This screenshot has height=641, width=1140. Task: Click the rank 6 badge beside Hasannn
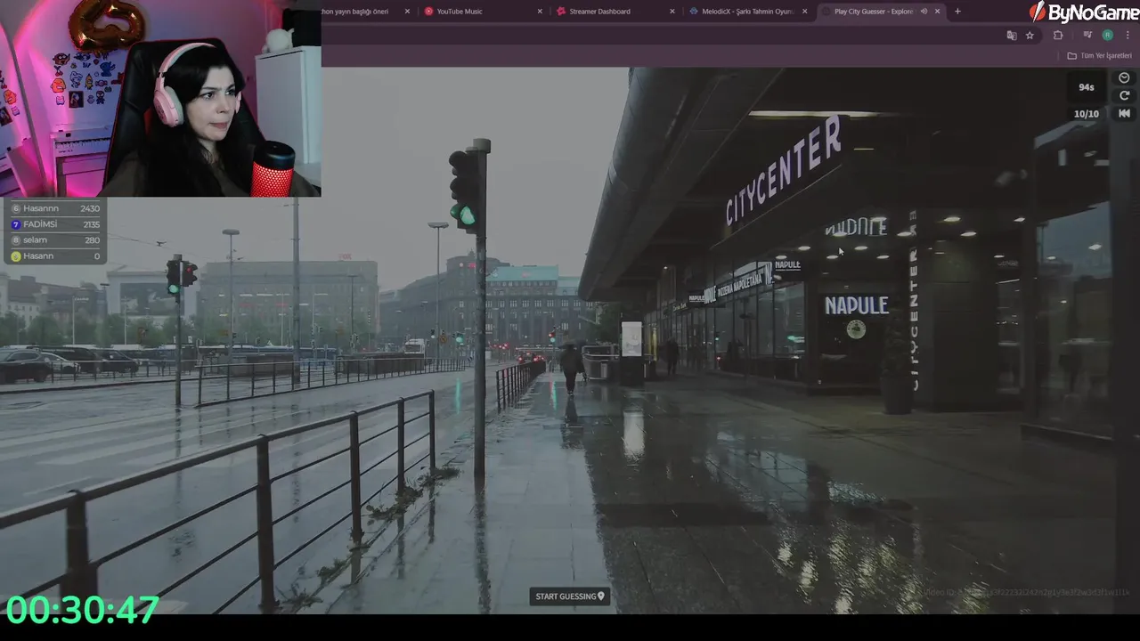(x=15, y=208)
